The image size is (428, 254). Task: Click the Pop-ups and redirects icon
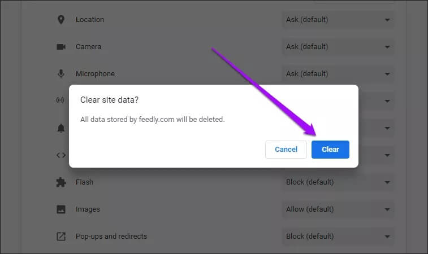pyautogui.click(x=61, y=237)
